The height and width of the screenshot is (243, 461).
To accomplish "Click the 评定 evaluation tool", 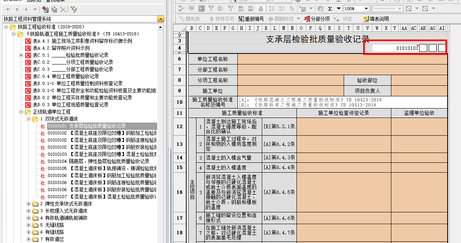I will (343, 19).
